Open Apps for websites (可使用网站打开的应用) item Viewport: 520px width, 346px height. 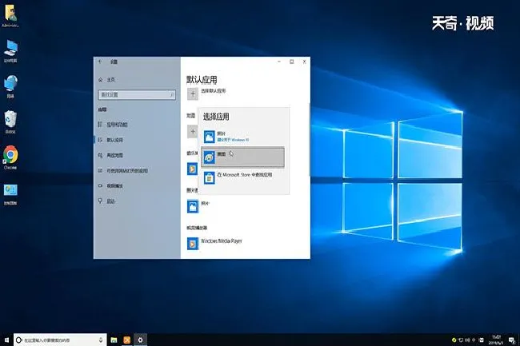pyautogui.click(x=123, y=171)
